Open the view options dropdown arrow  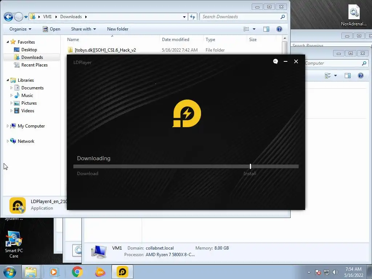tap(254, 29)
